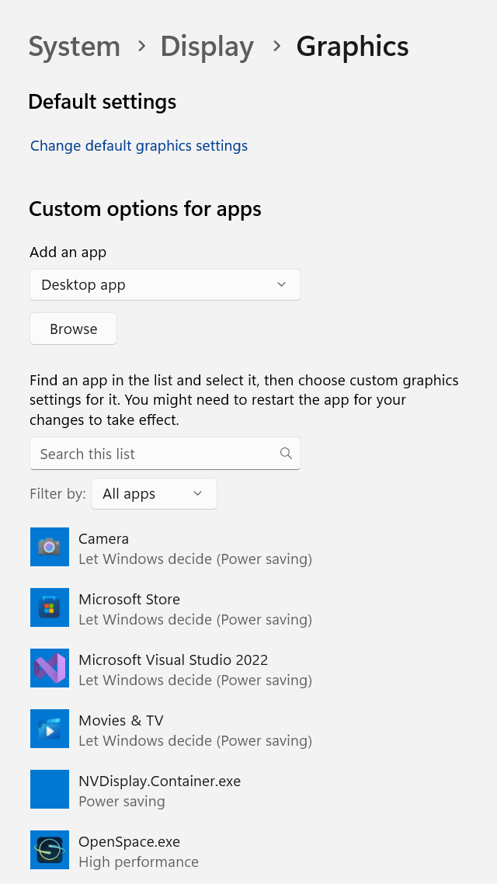
Task: Select the OpenSpace.exe entry name
Action: (129, 842)
